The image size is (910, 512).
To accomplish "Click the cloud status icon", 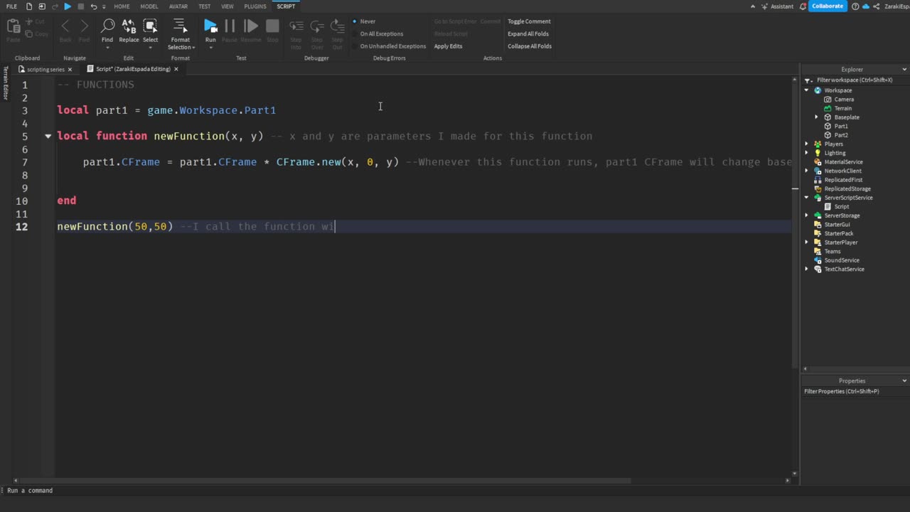I will (865, 6).
